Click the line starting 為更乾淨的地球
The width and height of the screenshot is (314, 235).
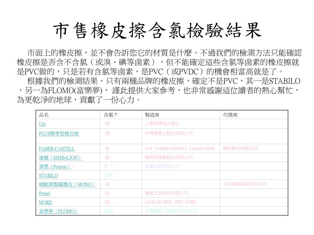(78, 100)
